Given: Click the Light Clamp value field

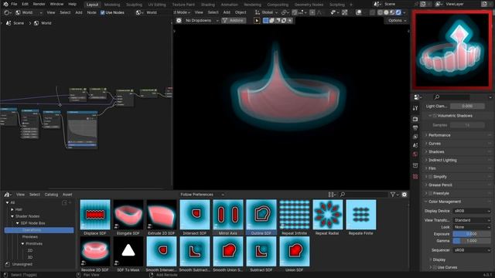Looking at the screenshot, I should (467, 107).
